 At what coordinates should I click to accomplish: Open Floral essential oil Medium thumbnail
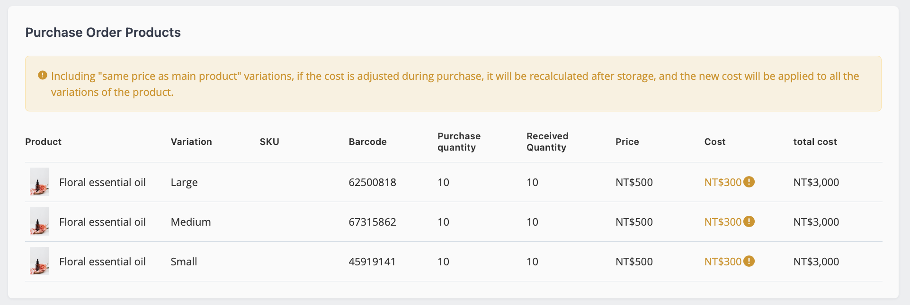click(39, 221)
